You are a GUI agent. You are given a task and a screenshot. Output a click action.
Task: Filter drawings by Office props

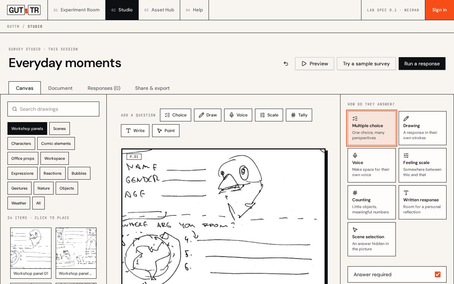pyautogui.click(x=23, y=158)
